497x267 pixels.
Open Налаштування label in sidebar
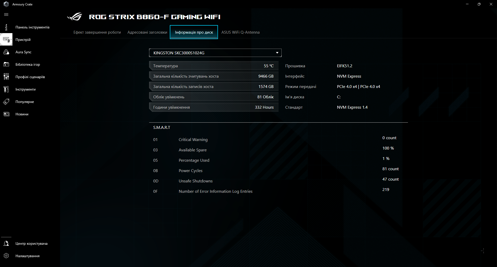coord(27,256)
